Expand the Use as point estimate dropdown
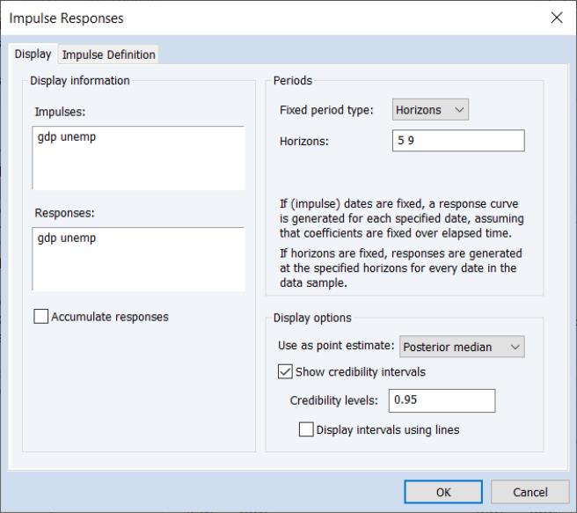This screenshot has width=577, height=513. (462, 347)
